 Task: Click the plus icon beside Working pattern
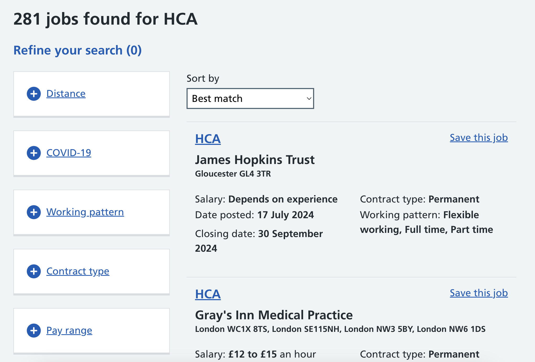click(34, 212)
